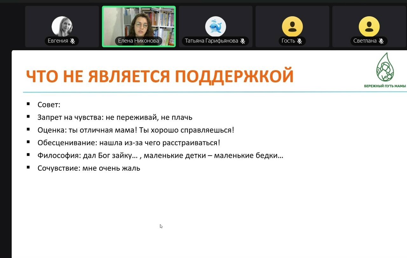Select the Запрет на чувства bullet line
This screenshot has height=258, width=407.
[114, 118]
